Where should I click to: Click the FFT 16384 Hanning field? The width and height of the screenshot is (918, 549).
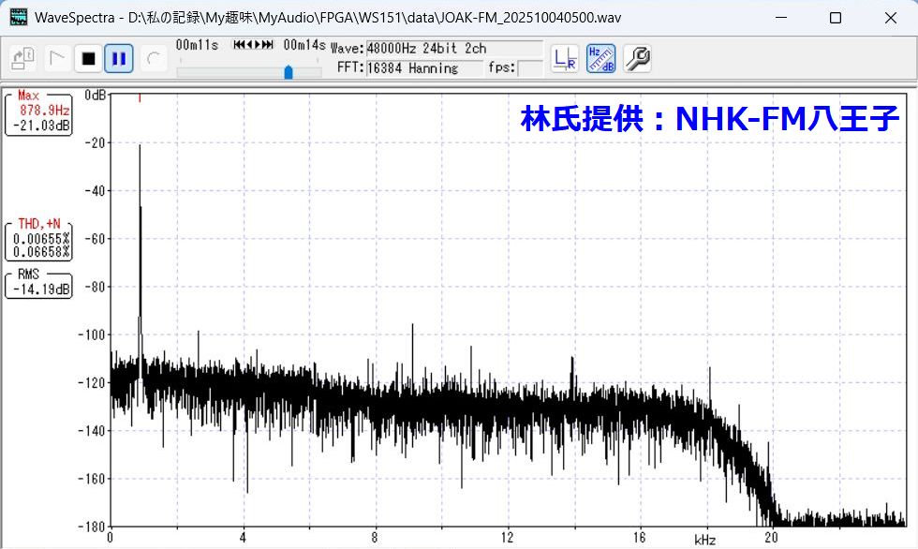point(423,68)
